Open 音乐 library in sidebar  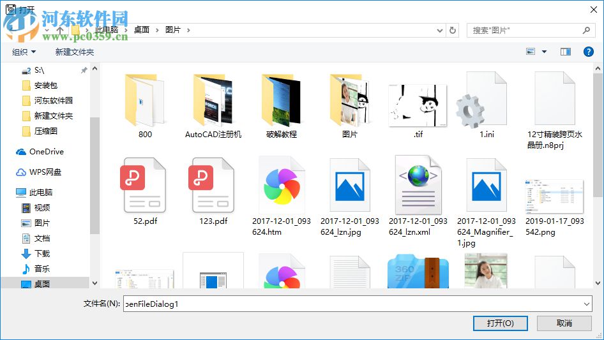pyautogui.click(x=36, y=269)
